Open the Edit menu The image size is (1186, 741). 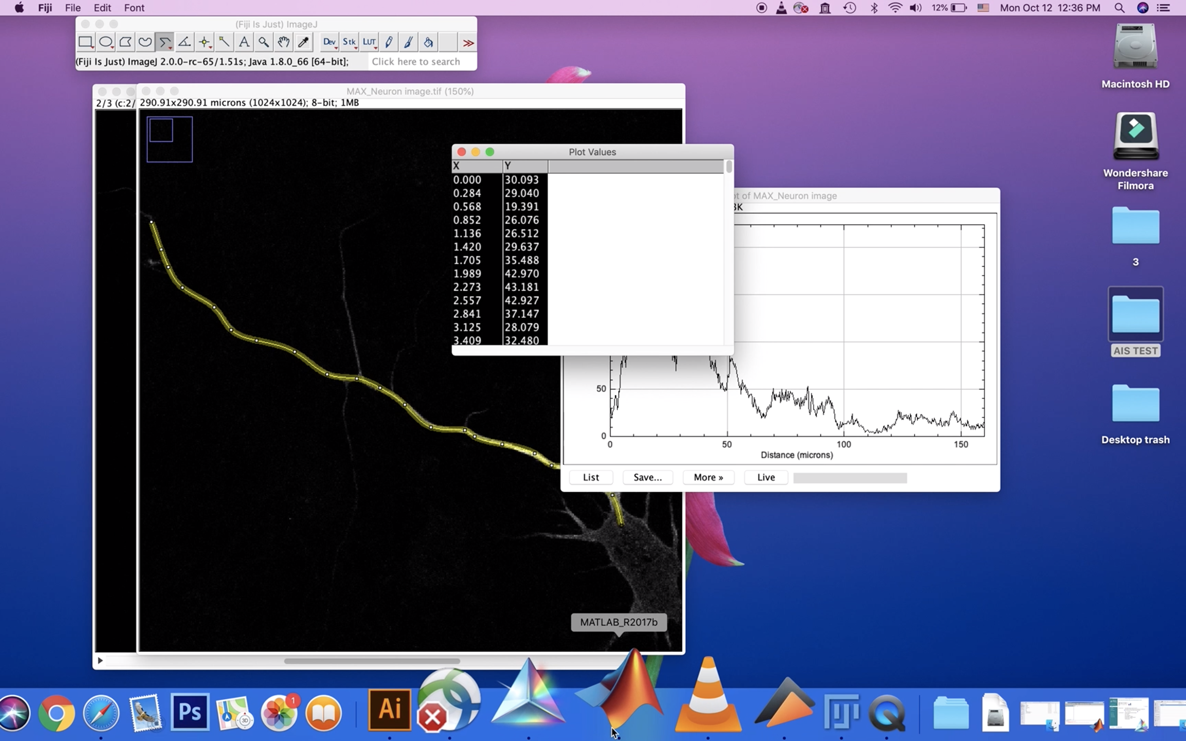pyautogui.click(x=102, y=8)
